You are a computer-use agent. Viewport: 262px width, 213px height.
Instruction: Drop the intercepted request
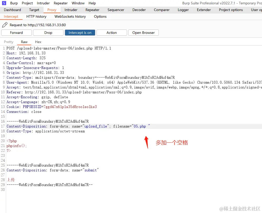[48, 33]
